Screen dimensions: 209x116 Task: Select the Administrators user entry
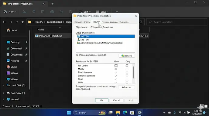pos(105,43)
